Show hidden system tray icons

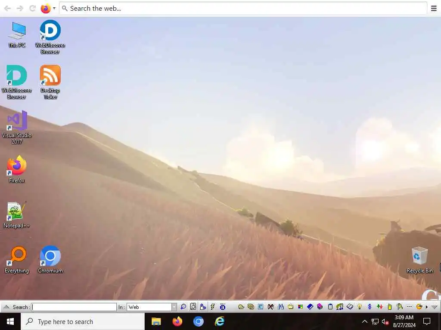364,321
